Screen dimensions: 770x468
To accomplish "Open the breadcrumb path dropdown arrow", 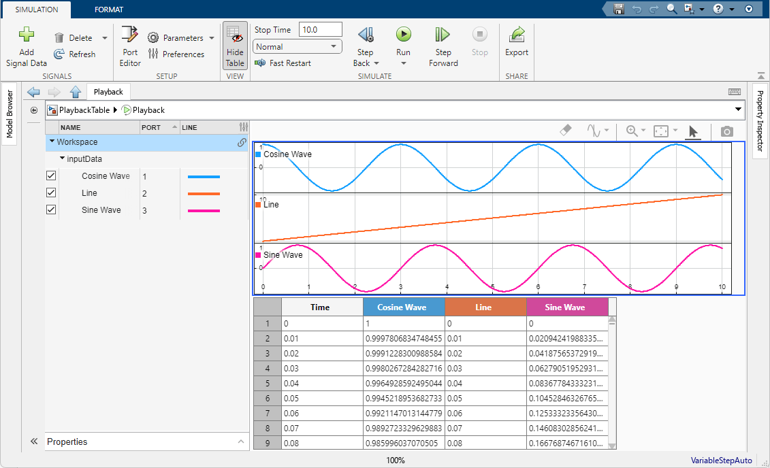I will (x=738, y=110).
